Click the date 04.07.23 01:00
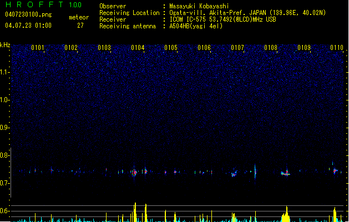 point(28,26)
